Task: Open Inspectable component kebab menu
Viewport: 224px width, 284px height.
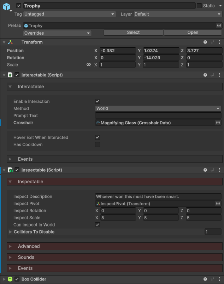Action: point(219,170)
